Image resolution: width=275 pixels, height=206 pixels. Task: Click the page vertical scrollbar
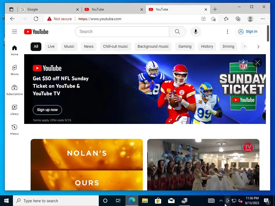(x=268, y=34)
